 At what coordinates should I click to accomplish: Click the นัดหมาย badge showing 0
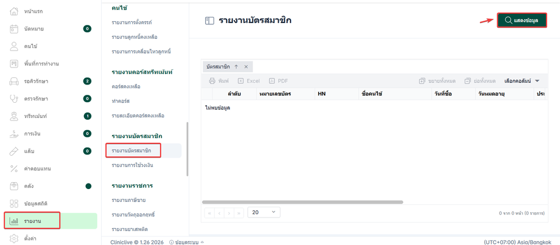[87, 29]
